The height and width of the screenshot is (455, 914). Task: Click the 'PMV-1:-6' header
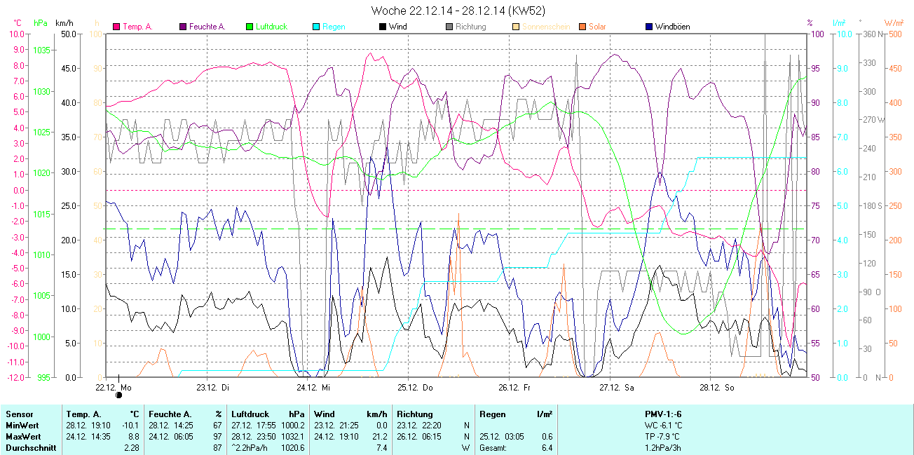pyautogui.click(x=662, y=414)
